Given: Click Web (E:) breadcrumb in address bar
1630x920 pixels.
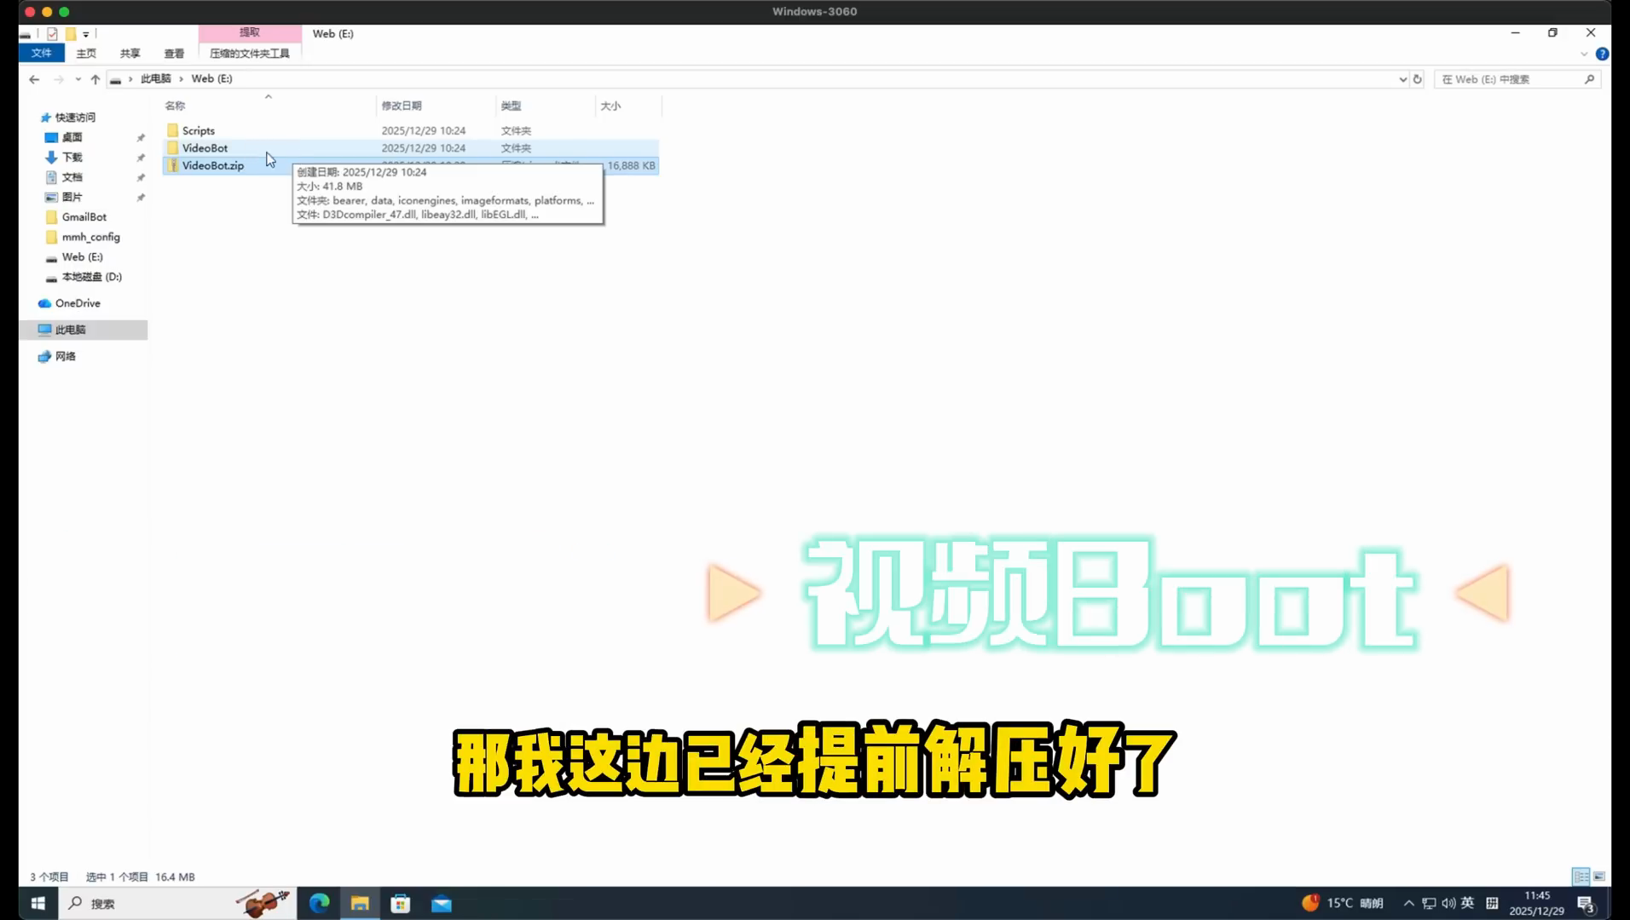Looking at the screenshot, I should click(211, 78).
